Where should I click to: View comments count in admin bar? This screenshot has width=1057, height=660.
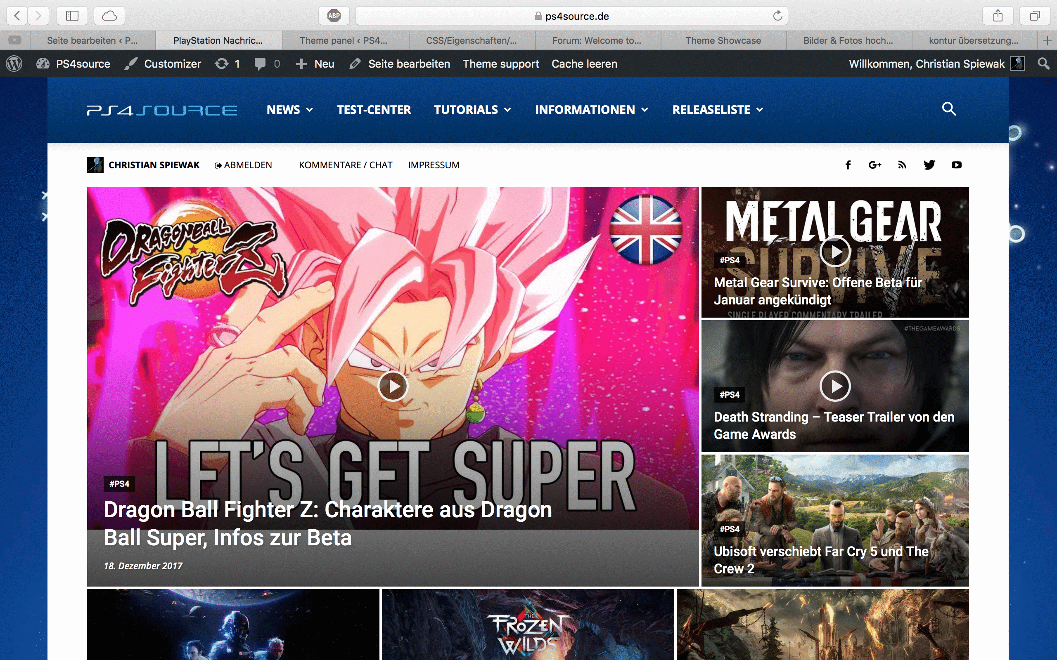click(267, 64)
